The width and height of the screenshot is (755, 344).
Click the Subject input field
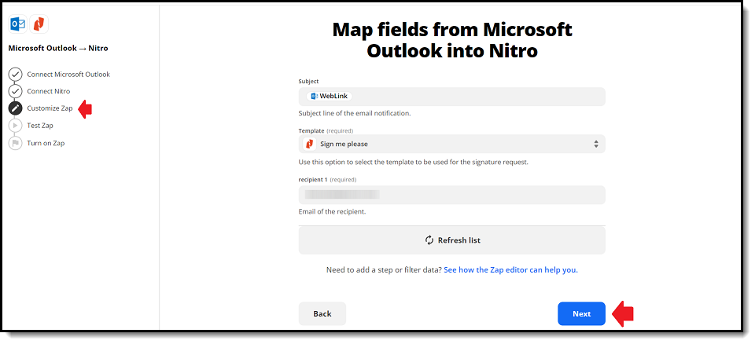451,97
